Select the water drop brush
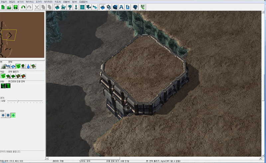The height and width of the screenshot is (163, 266). point(28,66)
